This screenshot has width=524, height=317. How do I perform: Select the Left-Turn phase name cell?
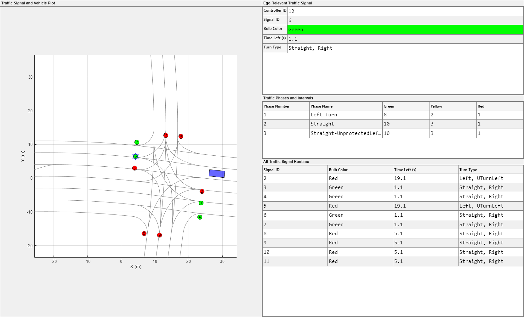coord(345,115)
